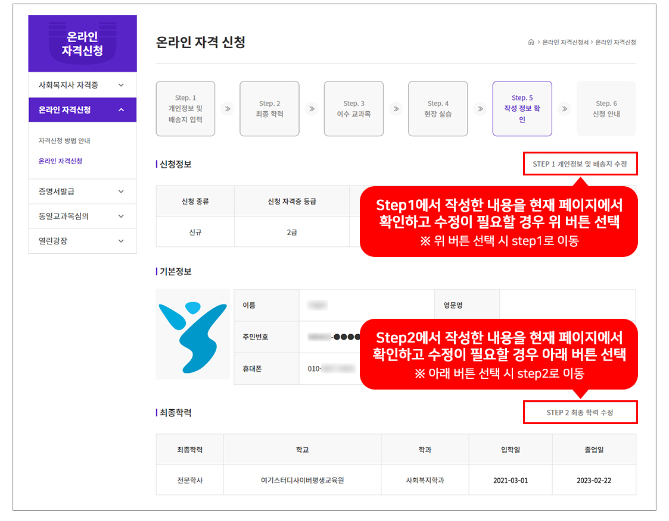This screenshot has width=669, height=521.
Task: Click the arrow icon after Step 1
Action: (x=227, y=109)
